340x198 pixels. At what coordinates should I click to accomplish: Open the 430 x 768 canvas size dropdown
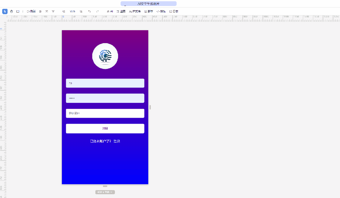click(105, 192)
